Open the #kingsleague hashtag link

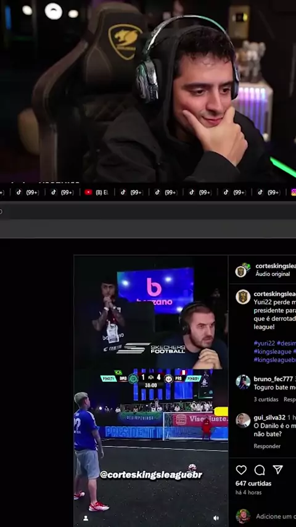click(x=273, y=352)
